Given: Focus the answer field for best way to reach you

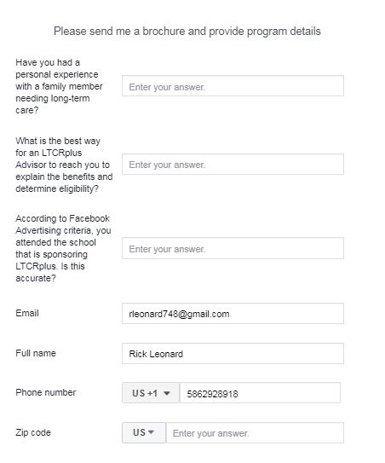Looking at the screenshot, I should click(x=233, y=165).
